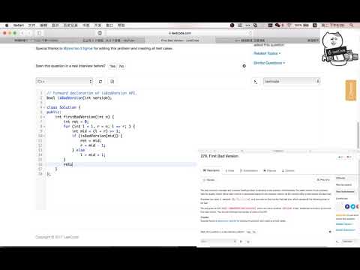The height and width of the screenshot is (270, 360).
Task: Go back with Safari's back arrow
Action: [22, 33]
